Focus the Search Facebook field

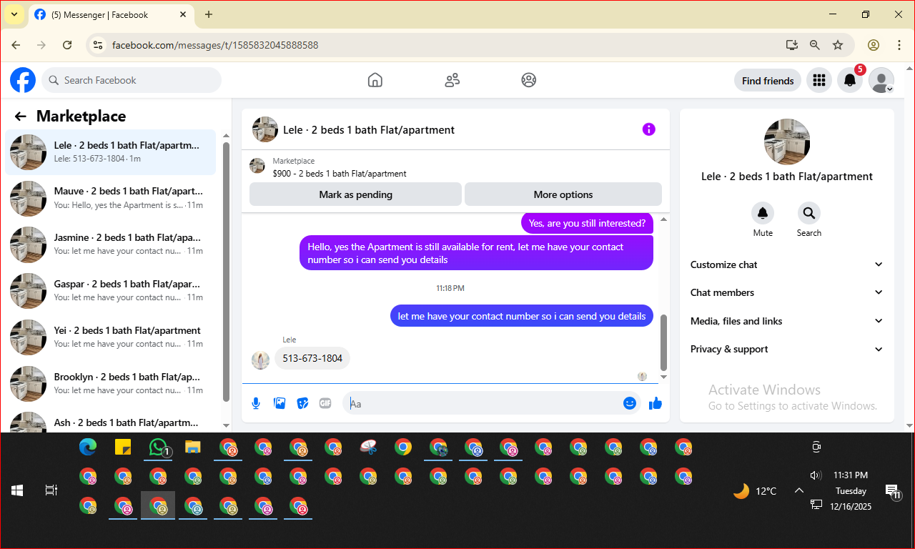(132, 80)
